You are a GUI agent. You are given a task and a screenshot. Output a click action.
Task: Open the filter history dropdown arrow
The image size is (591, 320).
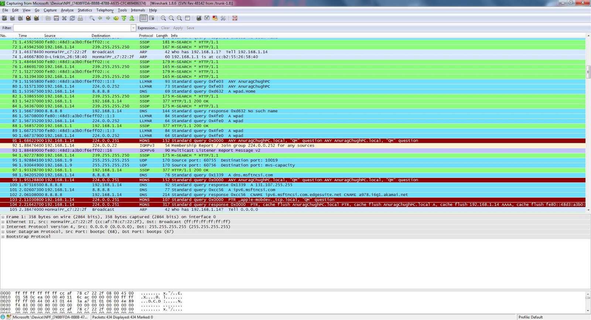pyautogui.click(x=133, y=28)
